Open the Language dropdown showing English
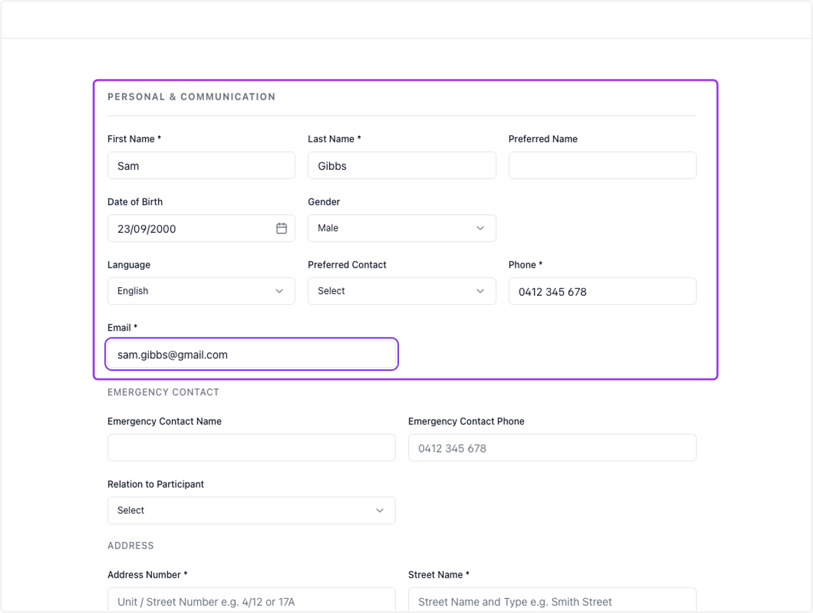Image resolution: width=813 pixels, height=613 pixels. [201, 291]
